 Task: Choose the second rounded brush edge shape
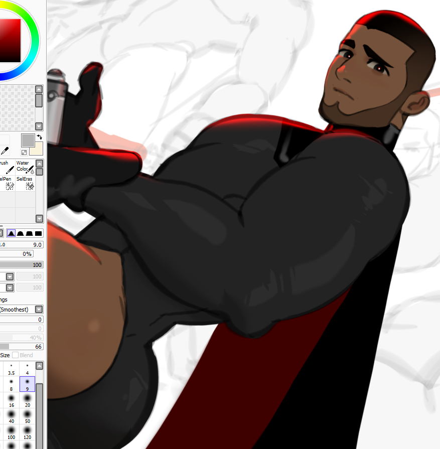coord(21,233)
